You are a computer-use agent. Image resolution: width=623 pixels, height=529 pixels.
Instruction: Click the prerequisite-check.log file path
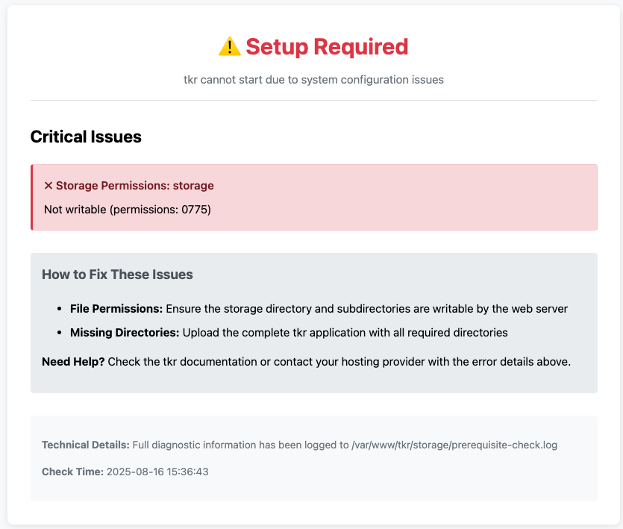454,445
